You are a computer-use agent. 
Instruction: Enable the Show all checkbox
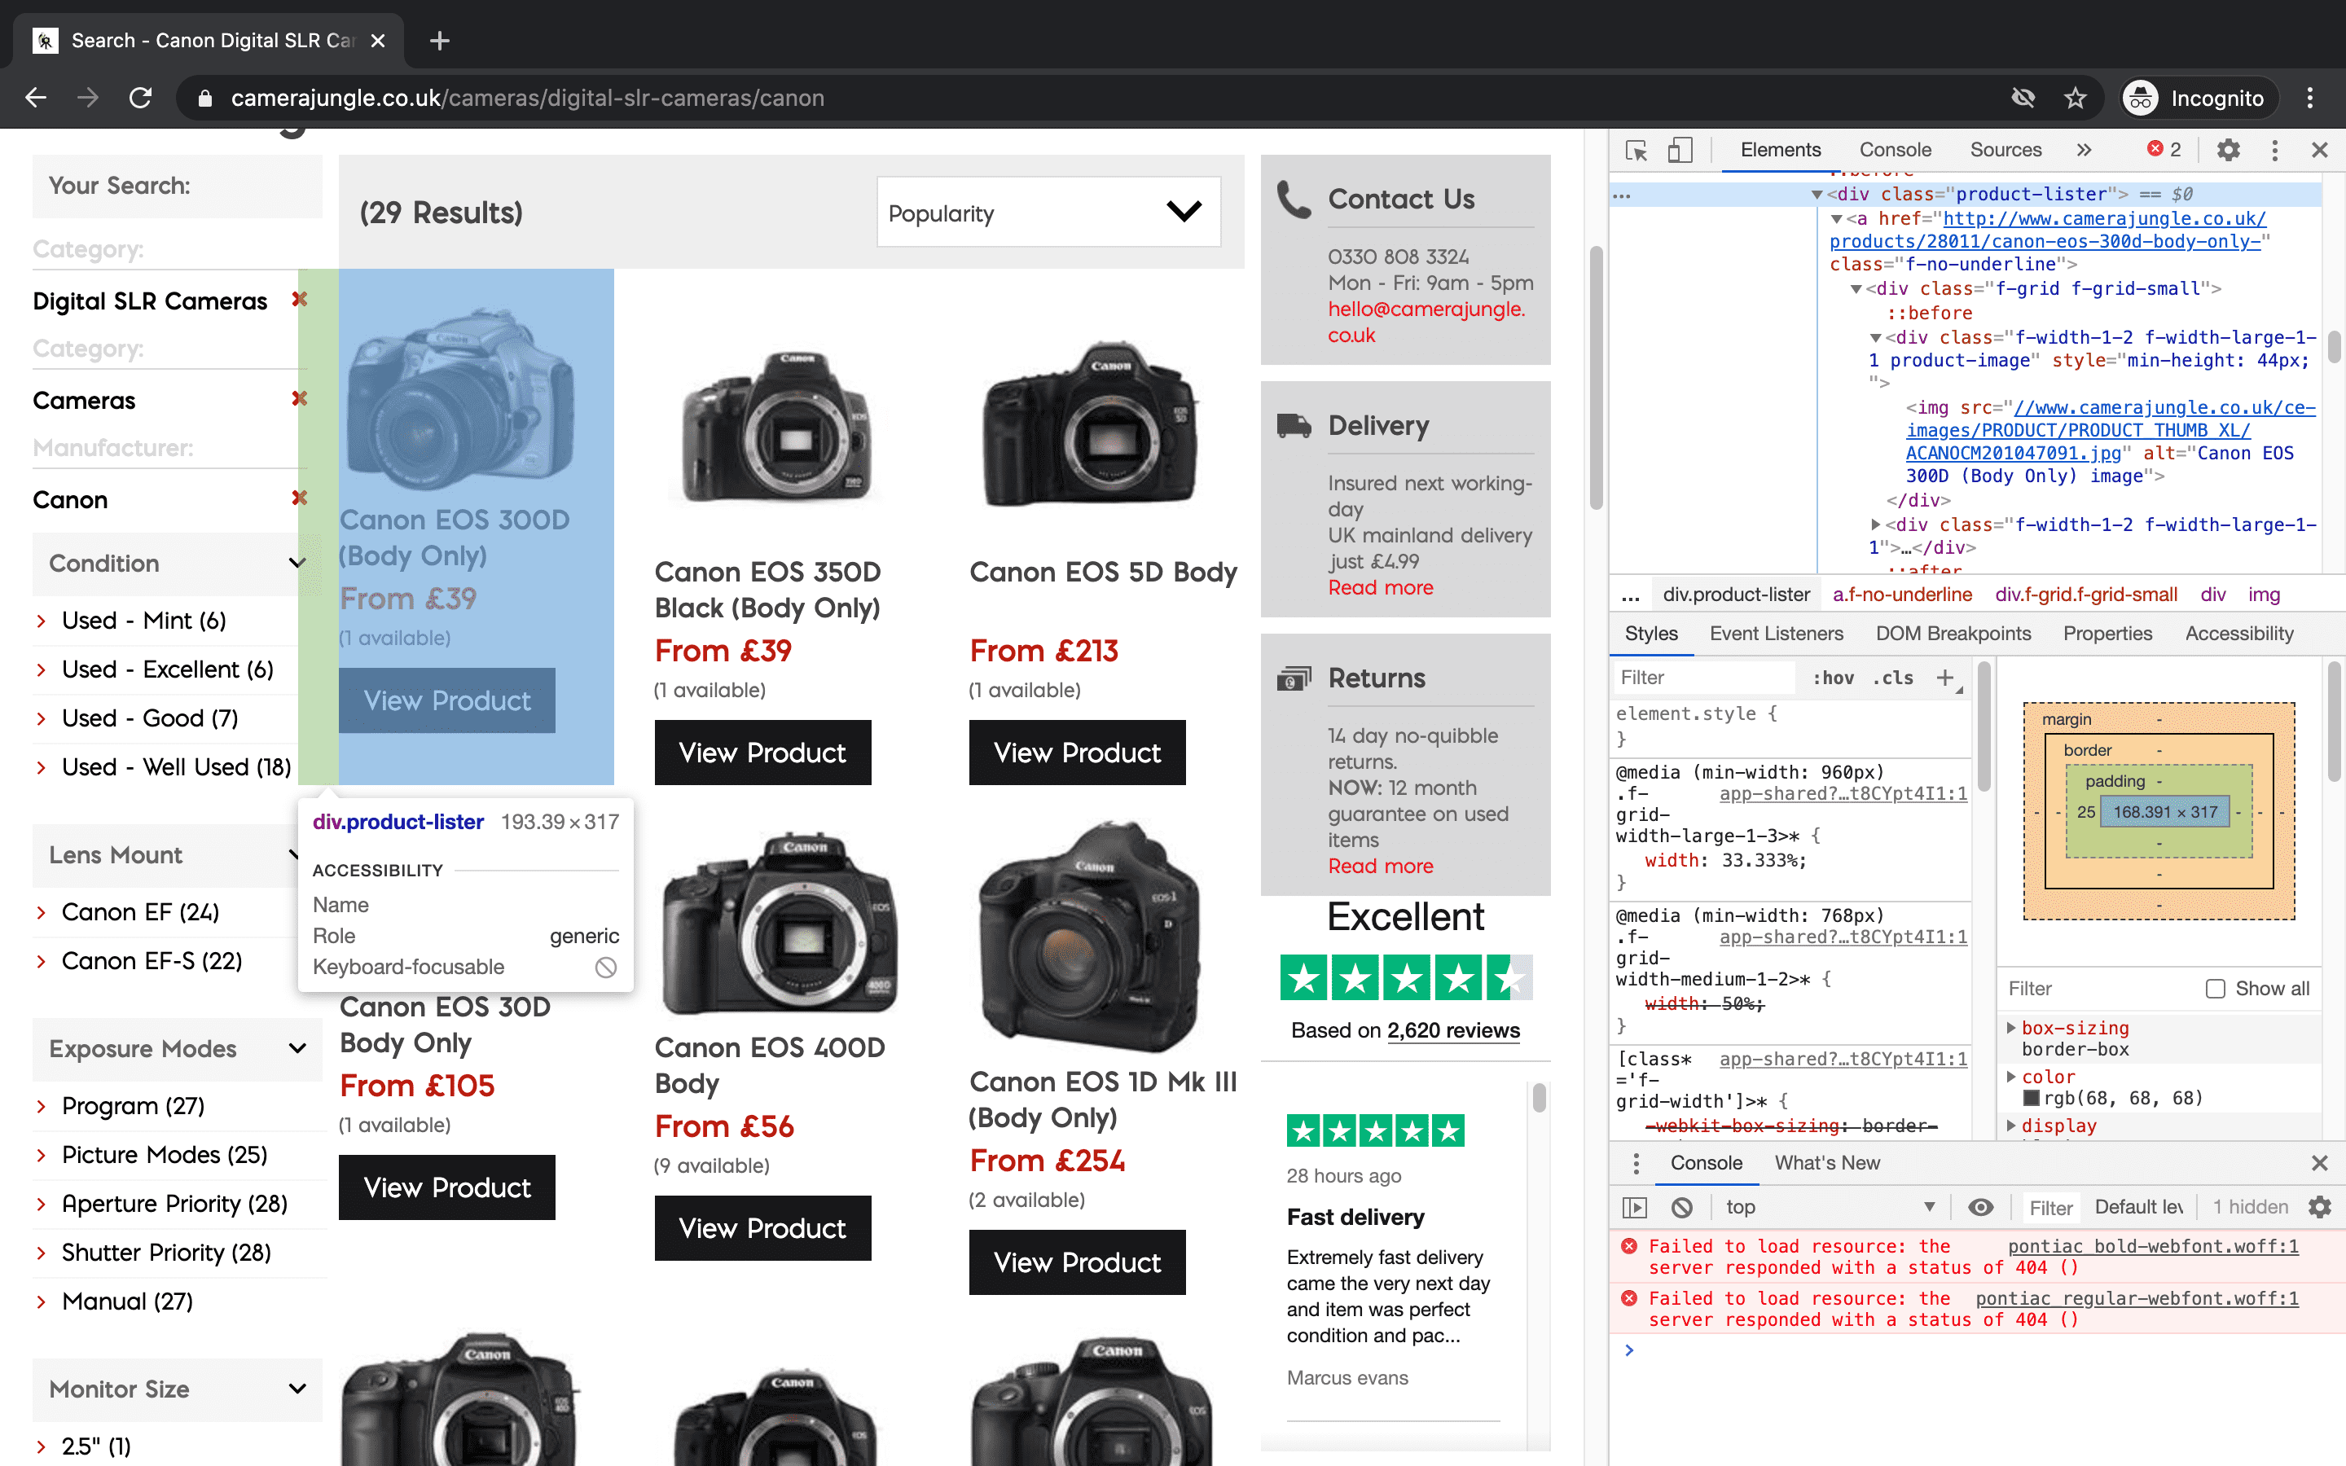click(2215, 988)
